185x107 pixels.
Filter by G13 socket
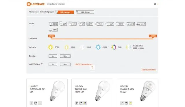coord(99,24)
